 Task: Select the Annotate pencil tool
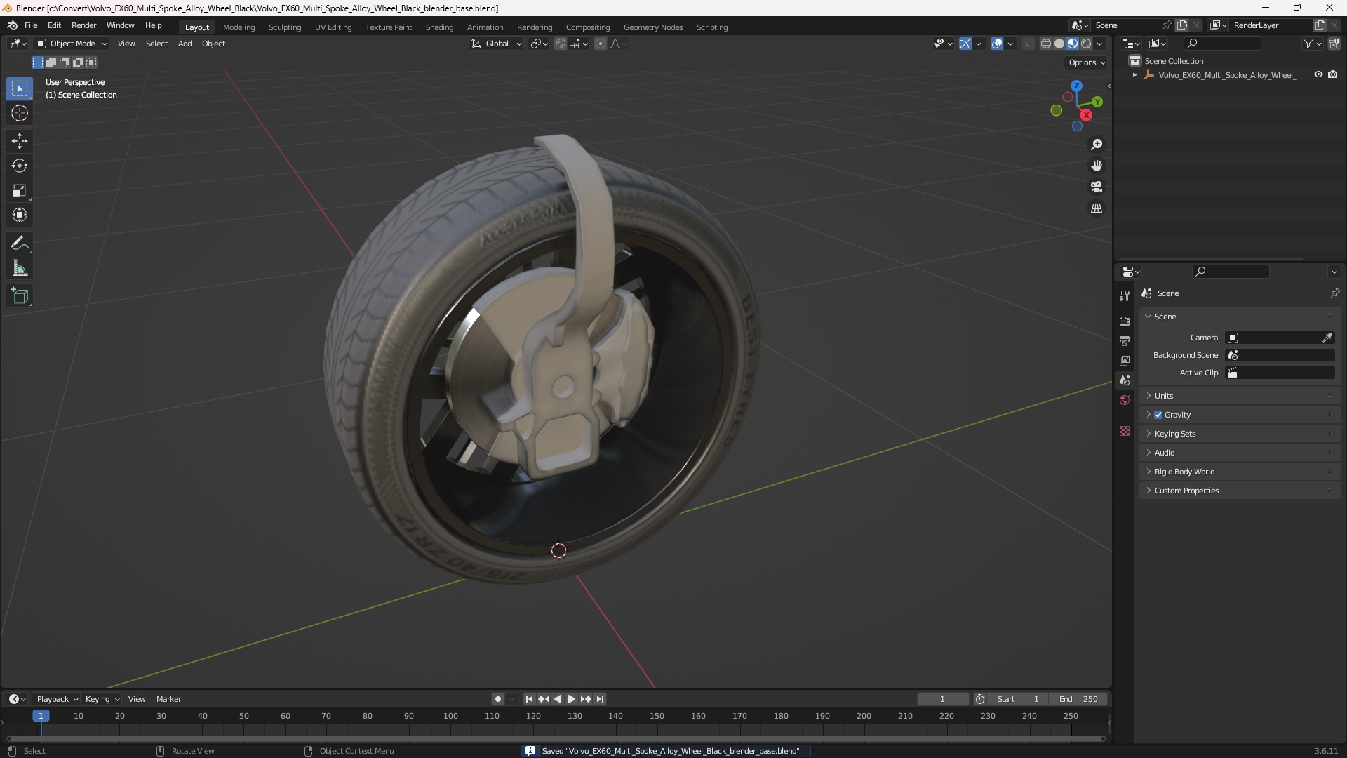[x=20, y=244]
